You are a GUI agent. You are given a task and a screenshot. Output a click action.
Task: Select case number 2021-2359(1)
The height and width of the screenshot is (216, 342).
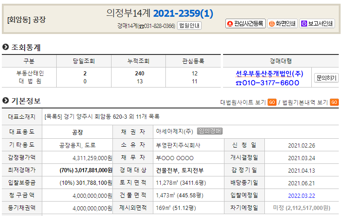[183, 13]
